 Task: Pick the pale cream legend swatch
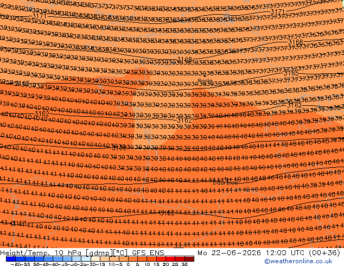tap(95, 259)
